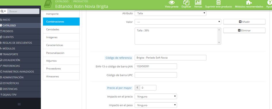Click the search magnifier dropdown icon
272x109 pixels.
click(x=3, y=11)
